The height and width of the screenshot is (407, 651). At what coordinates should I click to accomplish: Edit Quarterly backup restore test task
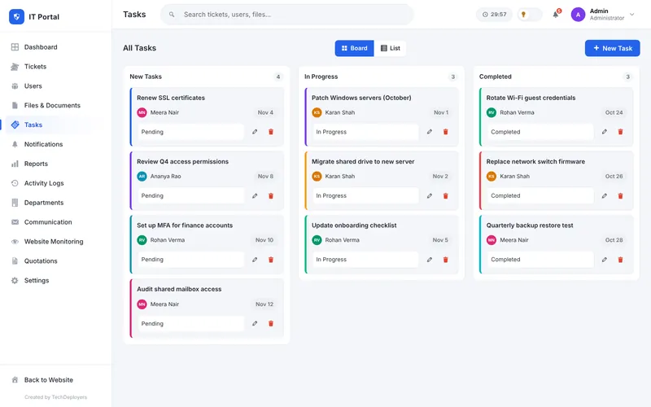click(604, 260)
